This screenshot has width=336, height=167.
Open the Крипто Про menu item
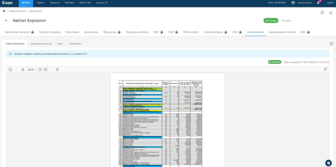[x=85, y=3]
